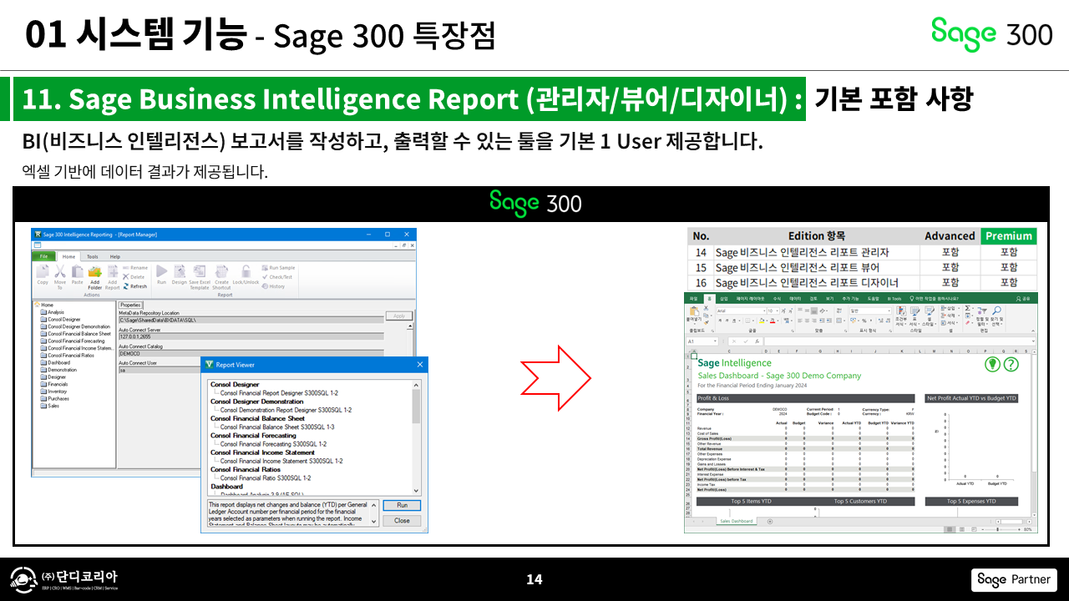Open the BI Tools ribbon tab in Excel
1069x601 pixels.
click(x=894, y=298)
